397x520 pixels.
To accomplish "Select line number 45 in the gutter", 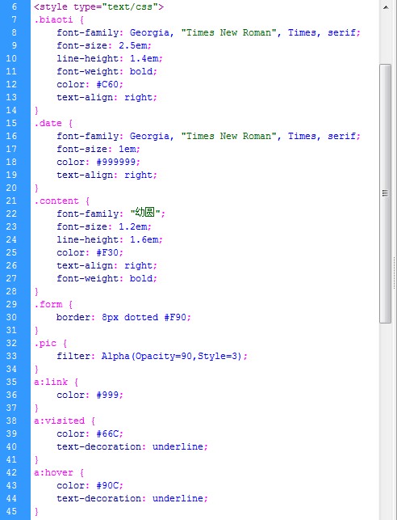I will click(x=11, y=511).
